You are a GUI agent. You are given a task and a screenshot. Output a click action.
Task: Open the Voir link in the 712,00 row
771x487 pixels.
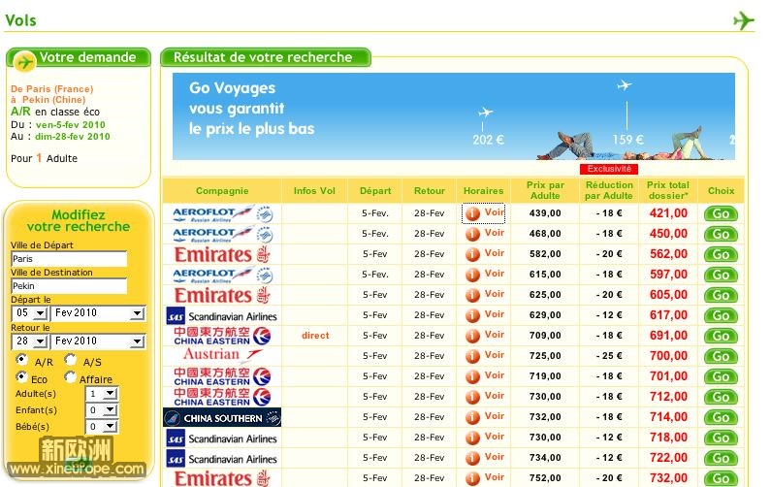495,396
